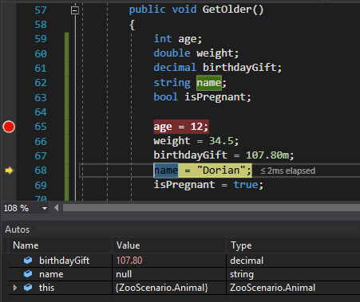Click the null value for name
360x302 pixels.
pyautogui.click(x=124, y=274)
